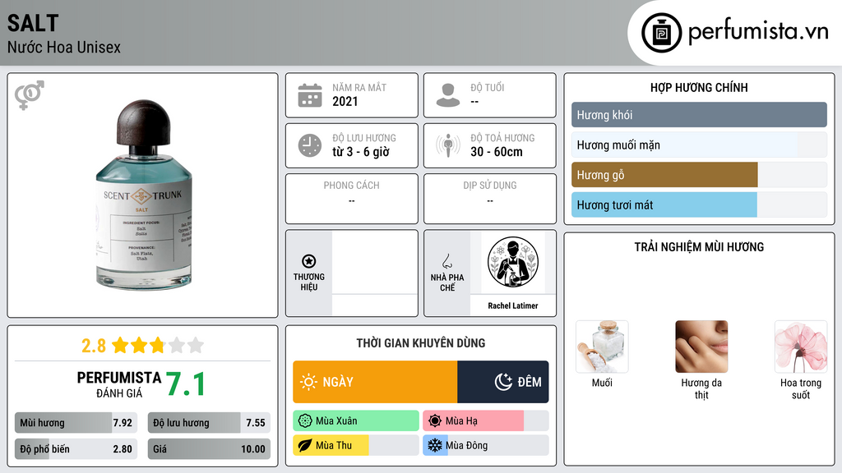Open Rachel Latimer perfumer portrait
Screen dimensions: 842x473
click(513, 262)
